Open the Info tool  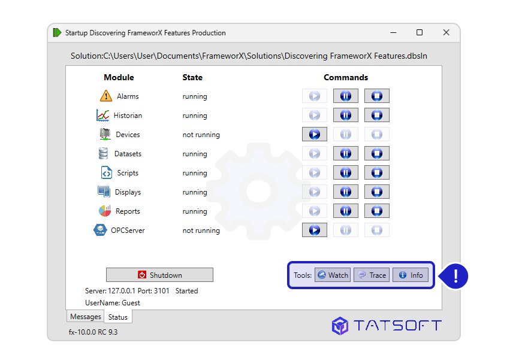pyautogui.click(x=411, y=275)
